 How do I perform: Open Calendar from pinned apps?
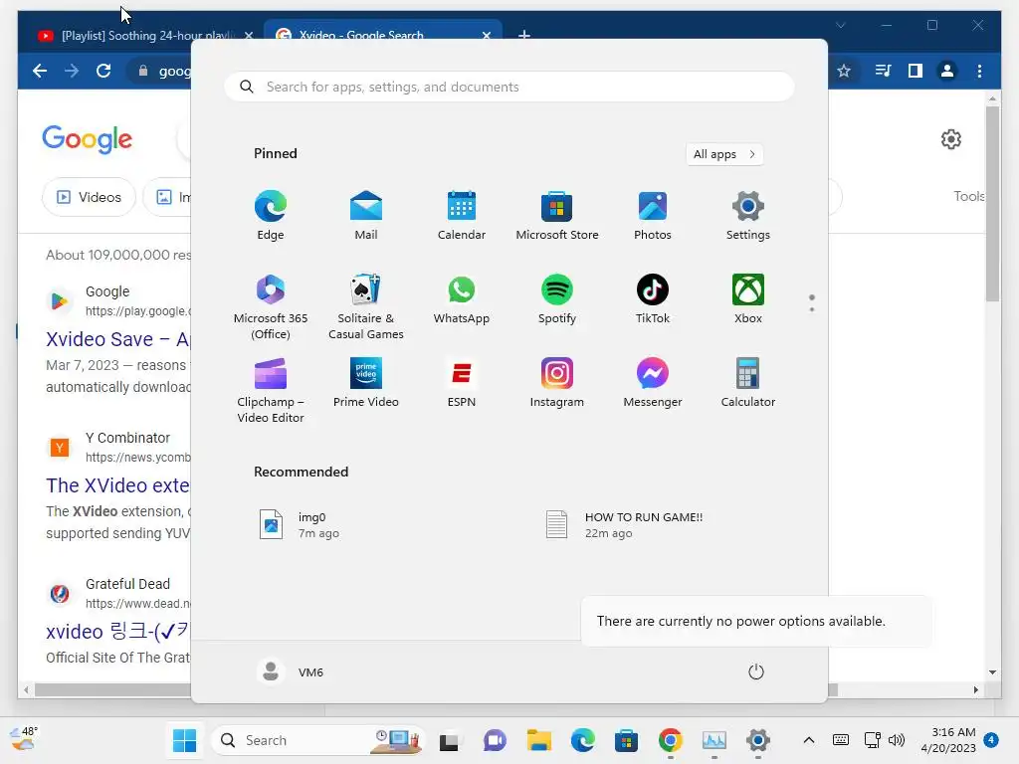tap(462, 215)
